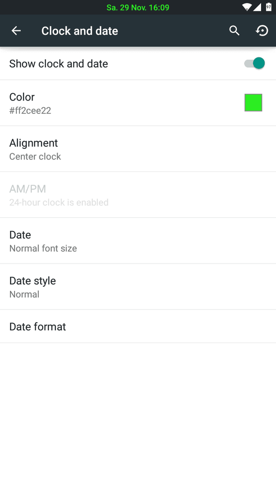Tap the cellular signal icon
This screenshot has height=490, width=276.
tap(257, 7)
